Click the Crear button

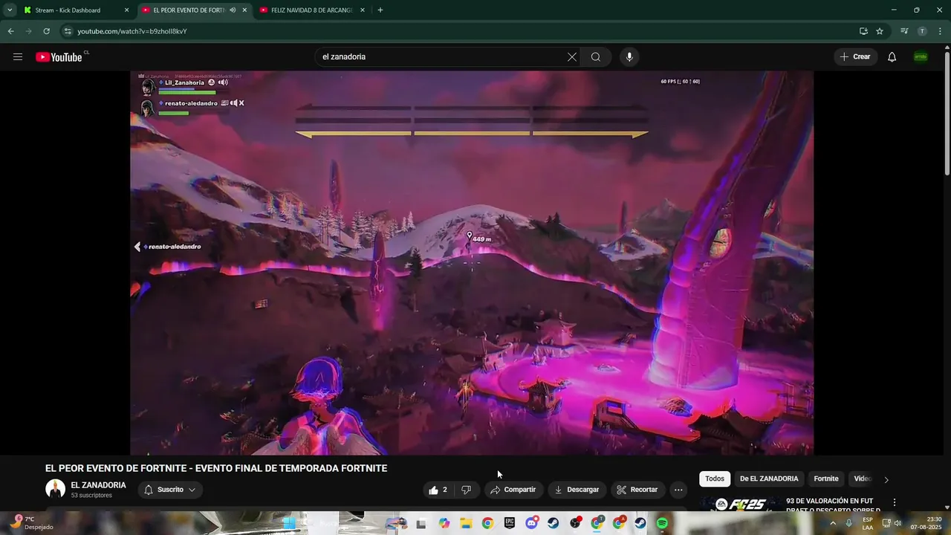[855, 57]
